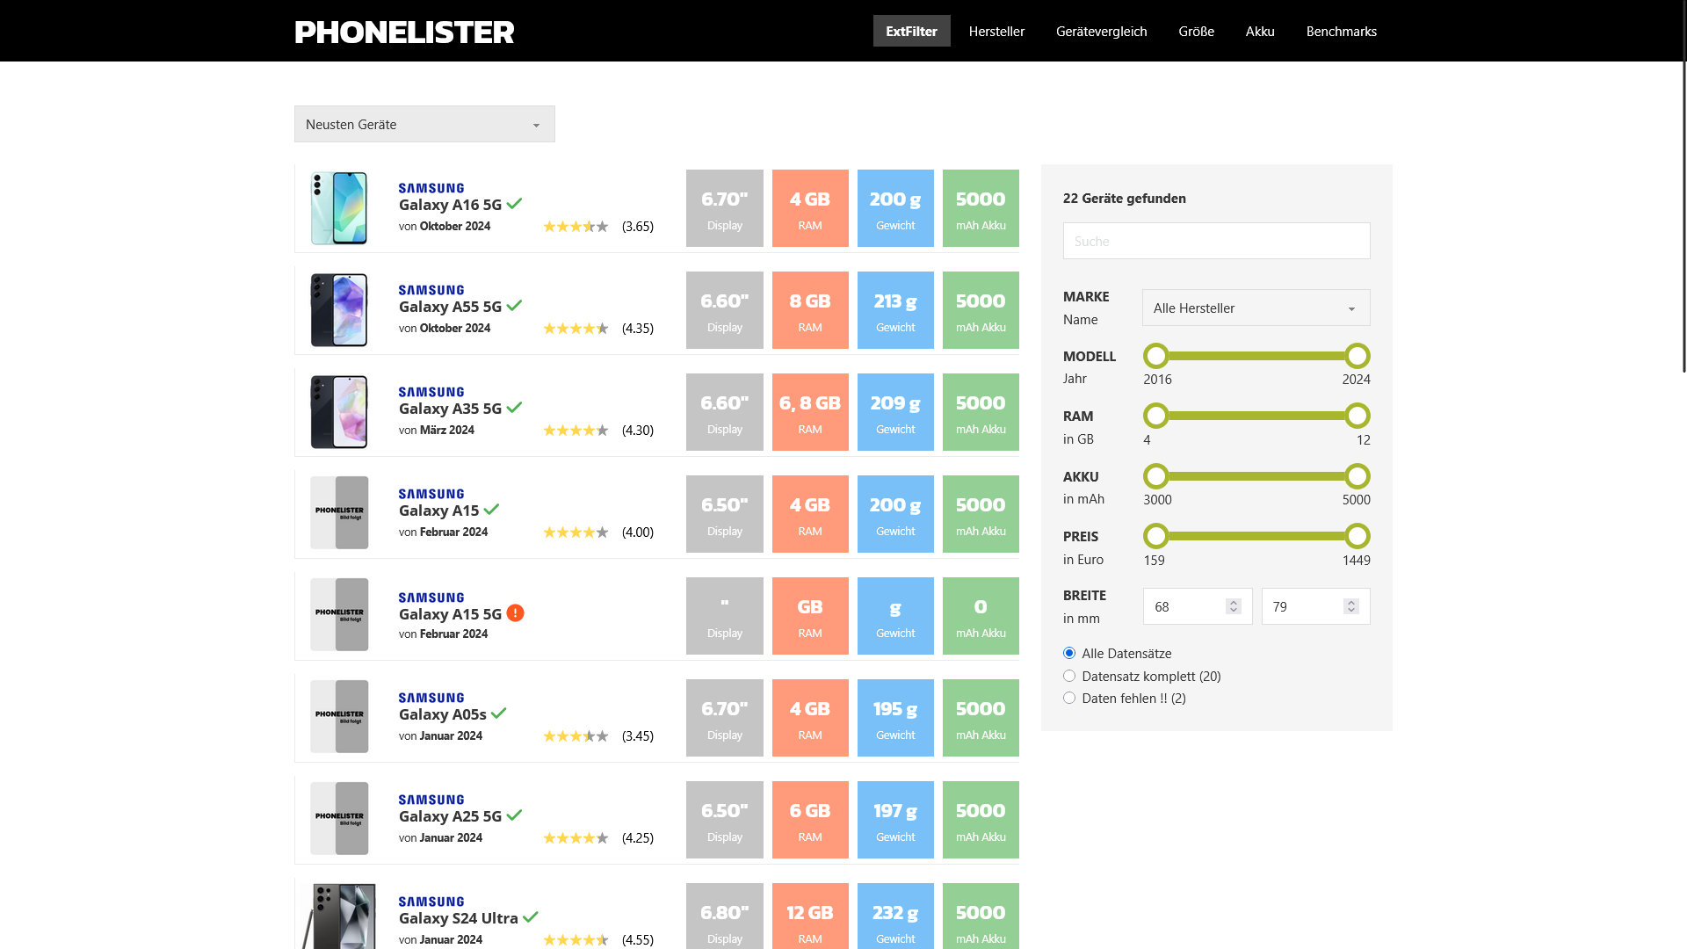Viewport: 1687px width, 949px height.
Task: Click the PHONELISTER logo
Action: coord(404,33)
